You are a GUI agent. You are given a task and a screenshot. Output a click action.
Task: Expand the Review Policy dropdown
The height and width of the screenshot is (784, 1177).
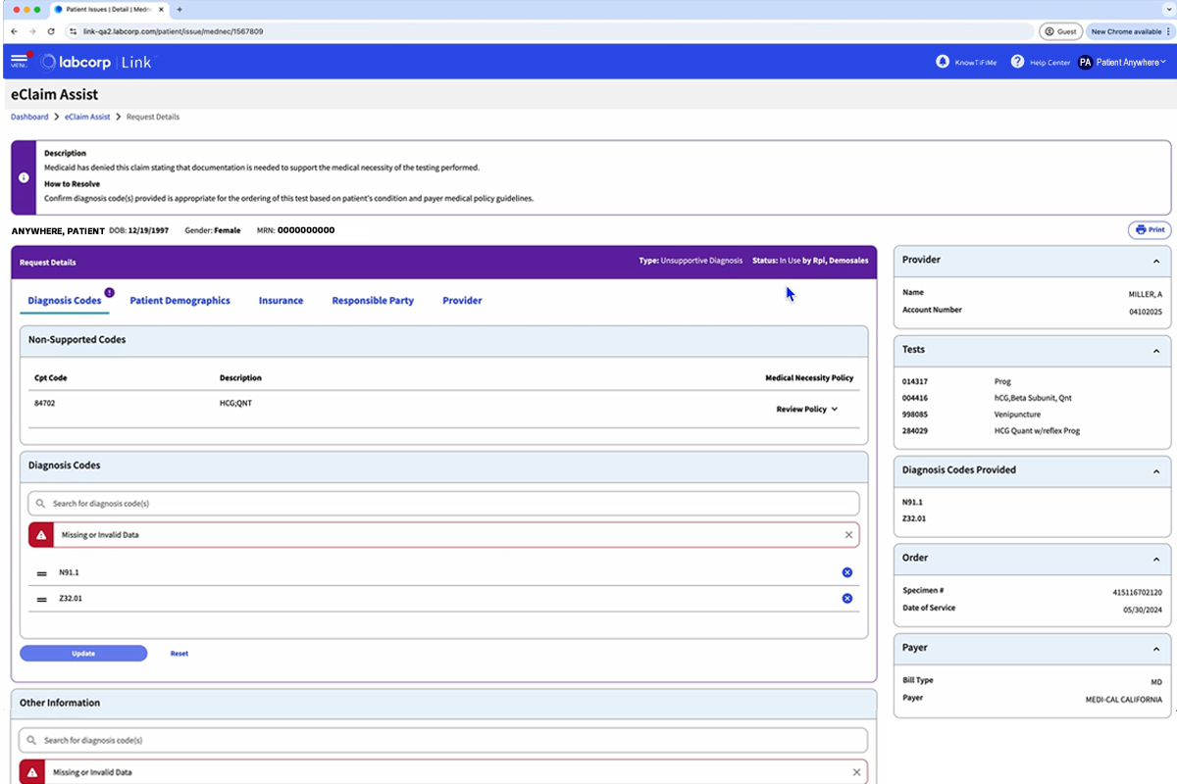tap(807, 408)
